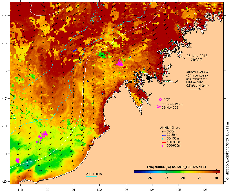Click the longitude label 121
The height and width of the screenshot is (192, 231).
point(73,190)
